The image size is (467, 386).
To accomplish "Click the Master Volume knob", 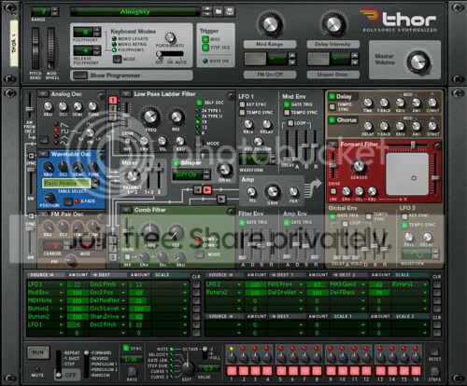I will point(418,62).
